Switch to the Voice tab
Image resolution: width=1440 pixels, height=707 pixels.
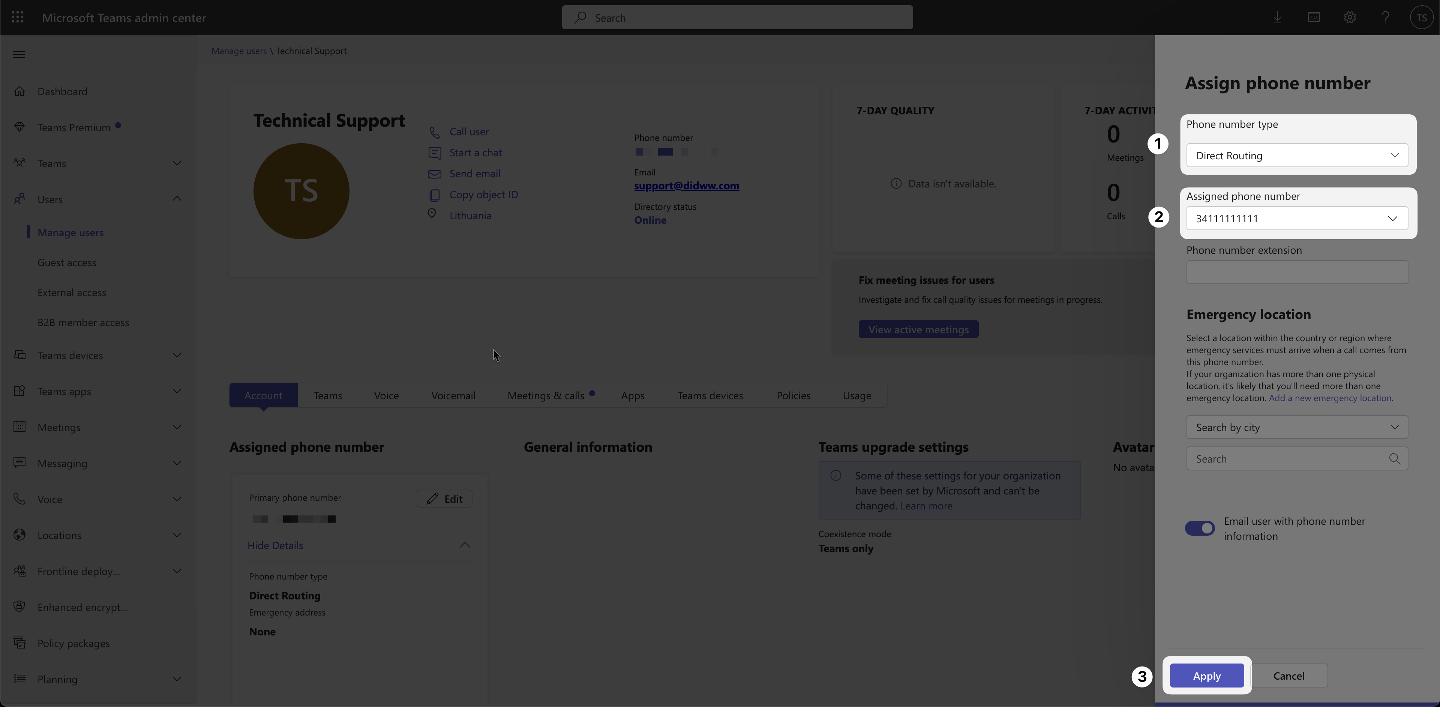pyautogui.click(x=386, y=395)
